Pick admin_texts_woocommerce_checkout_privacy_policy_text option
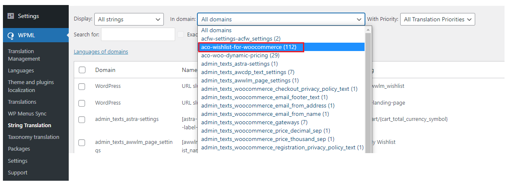This screenshot has width=515, height=187. (x=281, y=89)
